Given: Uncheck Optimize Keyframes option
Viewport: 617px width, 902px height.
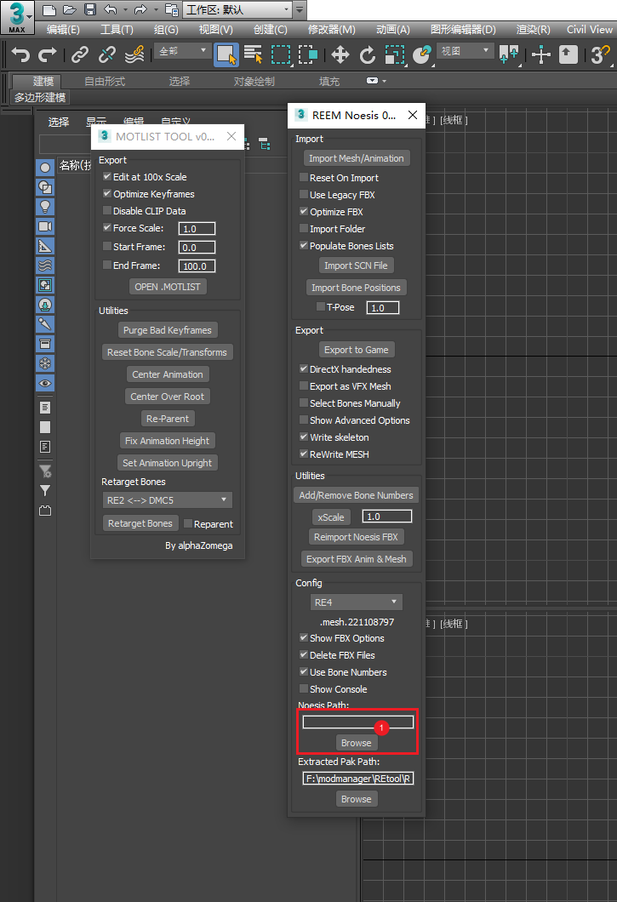Looking at the screenshot, I should coord(107,193).
